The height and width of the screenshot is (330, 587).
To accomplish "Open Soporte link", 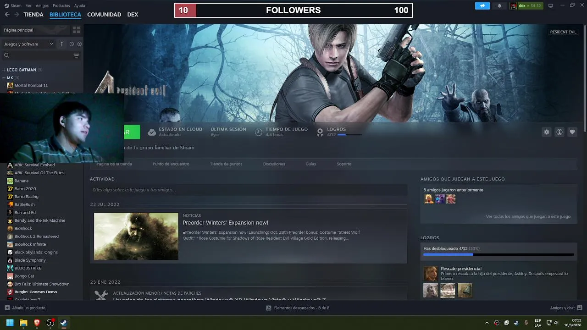I will tap(344, 164).
